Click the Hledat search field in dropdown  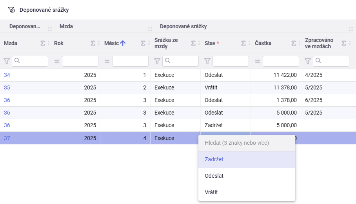[247, 143]
